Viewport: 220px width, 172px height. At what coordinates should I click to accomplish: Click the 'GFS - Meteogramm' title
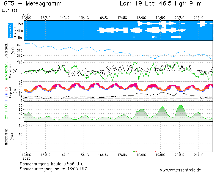coord(33,4)
